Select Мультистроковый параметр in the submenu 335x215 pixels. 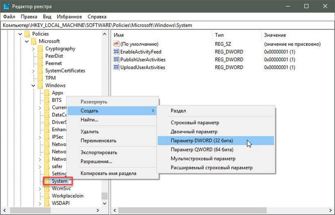coord(216,158)
